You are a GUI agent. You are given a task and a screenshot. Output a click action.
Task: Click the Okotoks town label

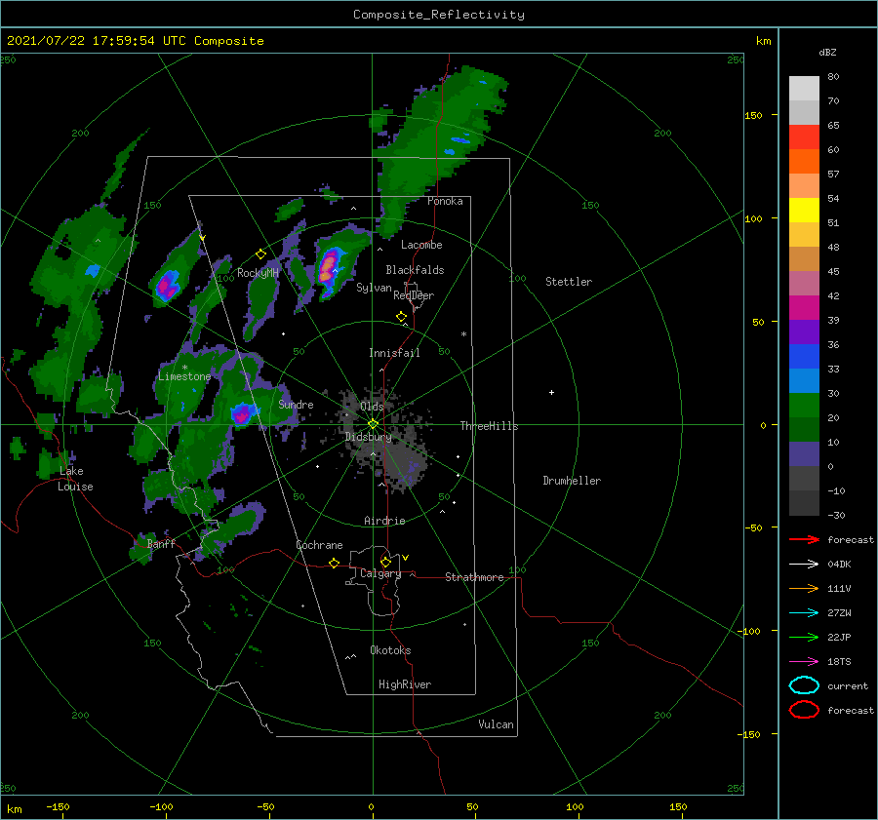[x=390, y=650]
